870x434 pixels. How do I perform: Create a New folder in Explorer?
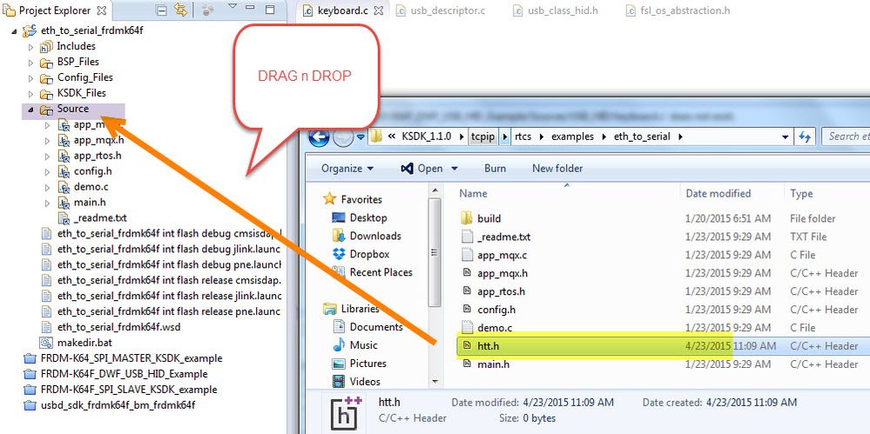point(557,169)
